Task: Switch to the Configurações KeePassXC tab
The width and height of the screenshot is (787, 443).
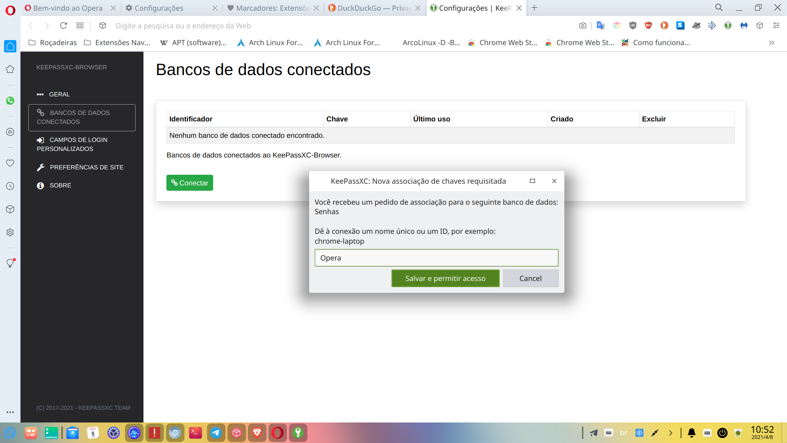Action: pos(471,8)
